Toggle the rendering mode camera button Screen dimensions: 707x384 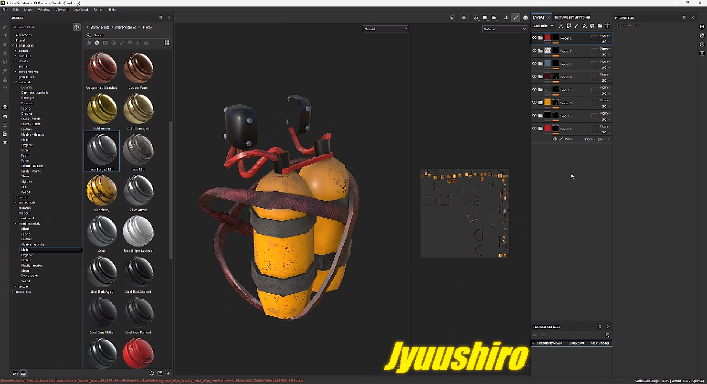click(x=525, y=18)
